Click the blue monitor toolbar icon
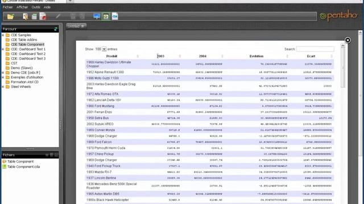 click(97, 16)
